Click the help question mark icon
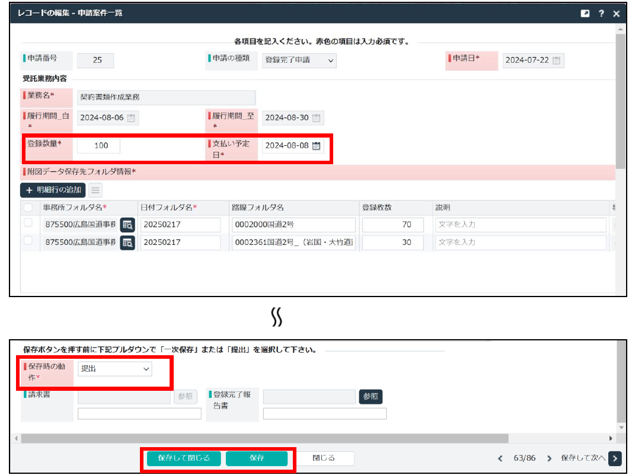 pyautogui.click(x=601, y=14)
